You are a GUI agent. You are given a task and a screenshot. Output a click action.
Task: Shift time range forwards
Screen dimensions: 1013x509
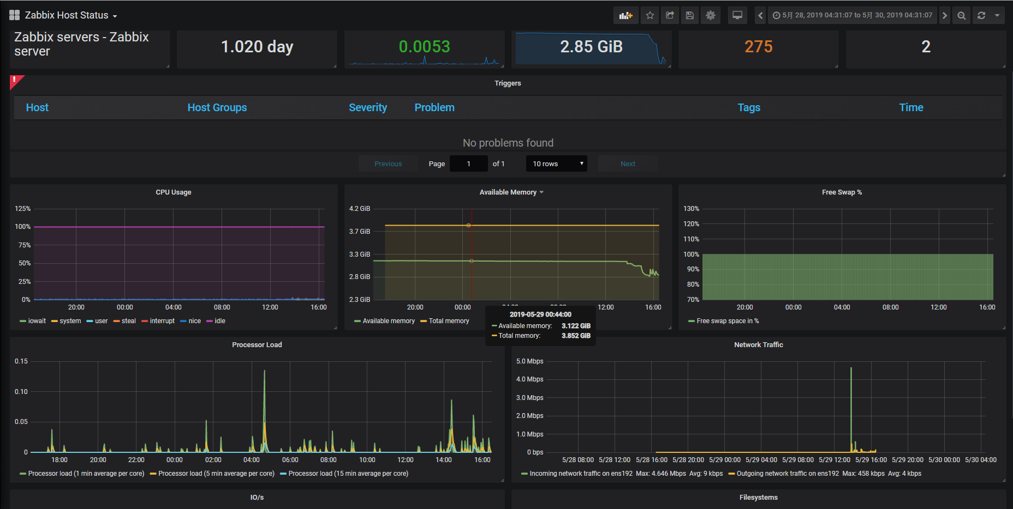(x=945, y=15)
